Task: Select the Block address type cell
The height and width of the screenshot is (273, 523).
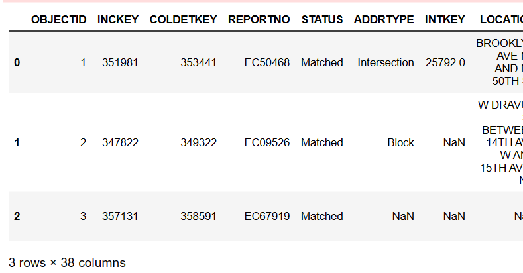Action: (x=401, y=142)
